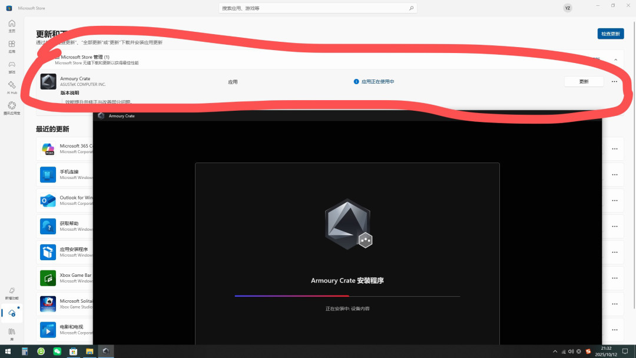Click '获取帮助' app name text
The width and height of the screenshot is (636, 358).
click(69, 223)
